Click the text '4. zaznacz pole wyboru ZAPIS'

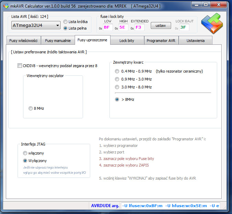click(x=124, y=165)
